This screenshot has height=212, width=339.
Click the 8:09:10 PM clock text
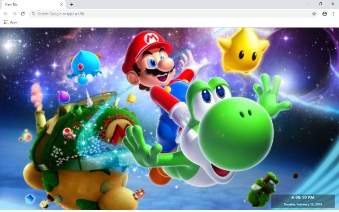(x=302, y=197)
